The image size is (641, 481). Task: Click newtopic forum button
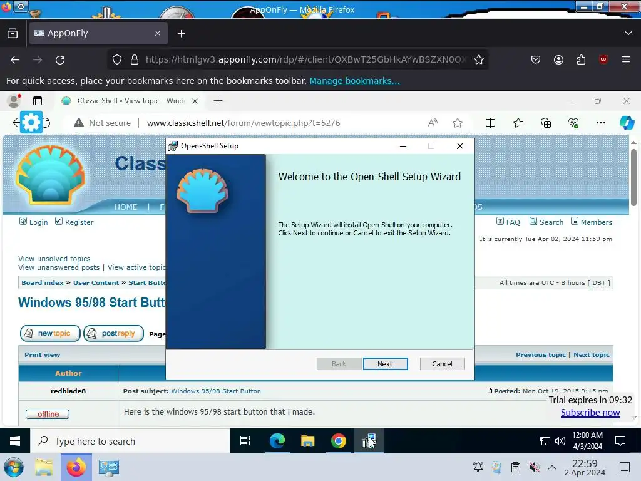coord(50,333)
